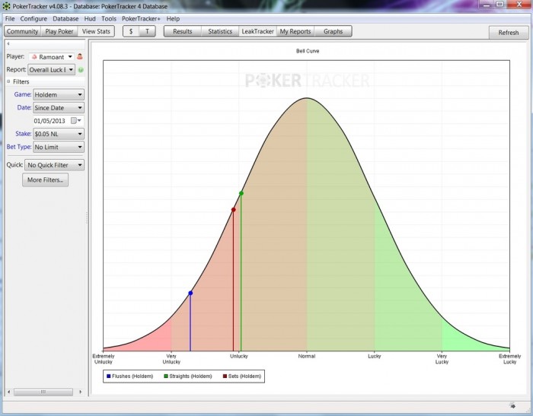Screen dimensions: 533x416
Task: Open the Hud menu
Action: pos(90,19)
